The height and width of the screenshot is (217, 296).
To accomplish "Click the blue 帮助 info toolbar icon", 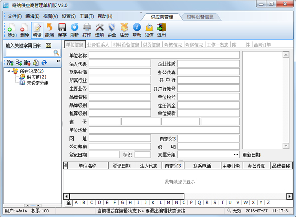I will coord(137,30).
